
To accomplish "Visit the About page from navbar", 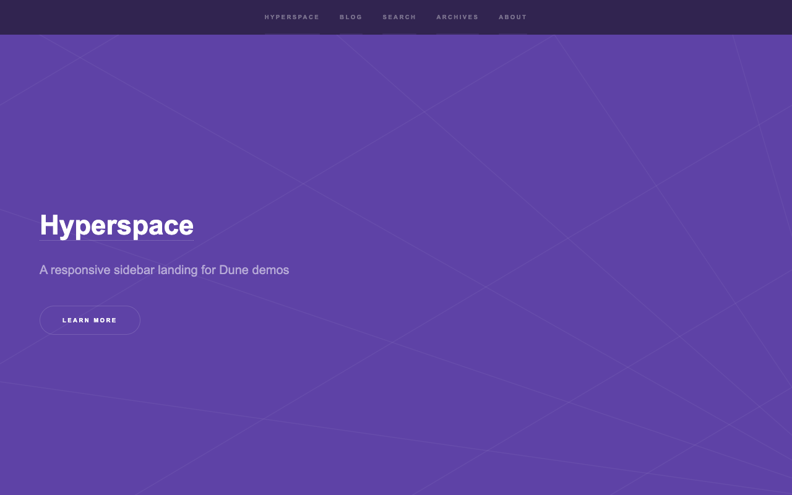I will point(513,17).
